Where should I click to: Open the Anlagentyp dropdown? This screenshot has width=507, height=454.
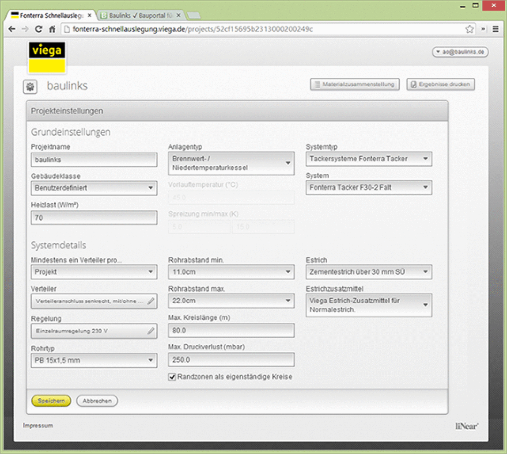pos(231,164)
